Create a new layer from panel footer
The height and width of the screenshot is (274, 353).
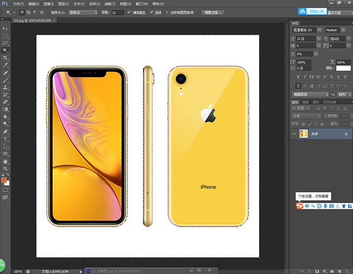[340, 271]
